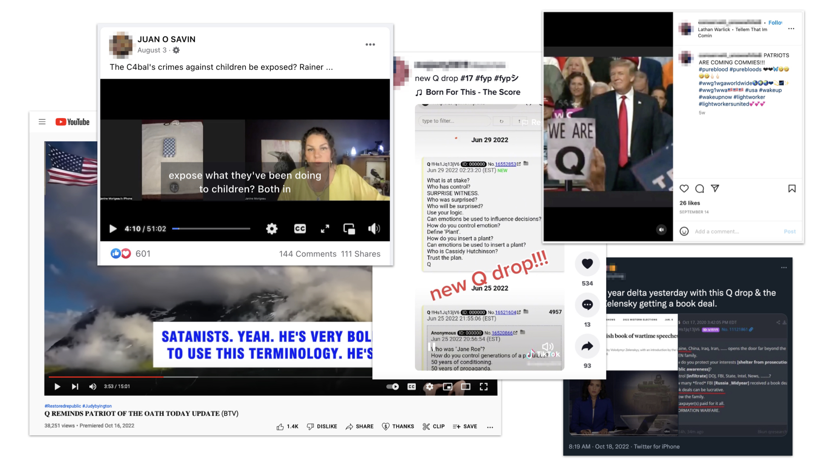Viewport: 830px width, 466px height.
Task: Like the TikTok video via the heart icon
Action: (587, 264)
